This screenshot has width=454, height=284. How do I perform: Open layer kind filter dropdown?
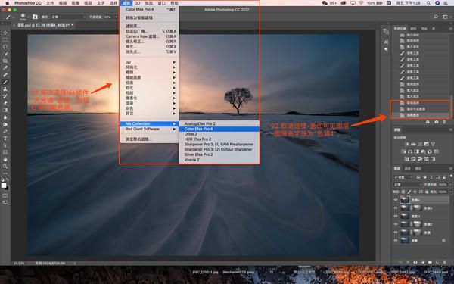403,177
